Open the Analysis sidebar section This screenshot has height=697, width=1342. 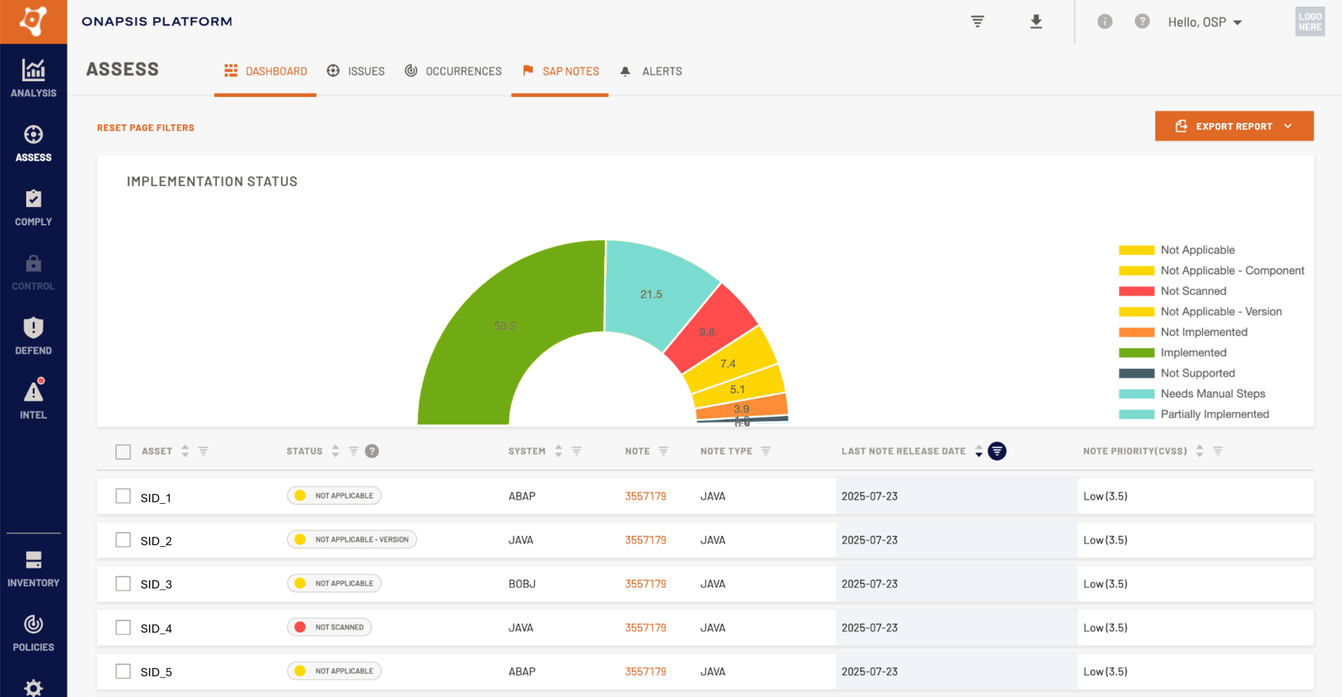34,78
